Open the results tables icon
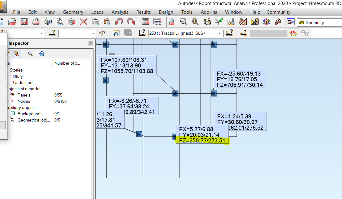Image resolution: width=342 pixels, height=199 pixels. 157,22
